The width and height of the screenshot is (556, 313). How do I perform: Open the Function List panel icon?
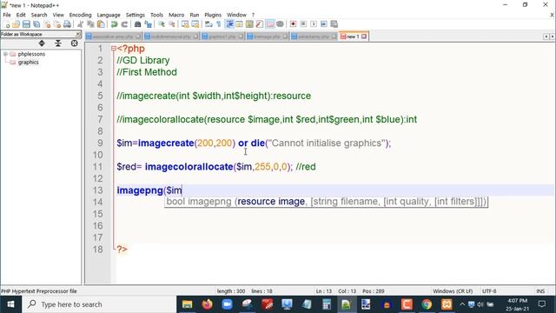tap(260, 24)
